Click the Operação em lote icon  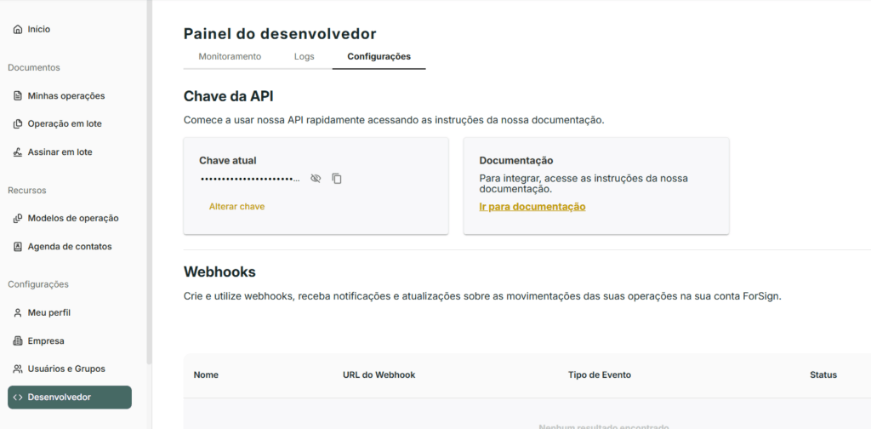[18, 124]
